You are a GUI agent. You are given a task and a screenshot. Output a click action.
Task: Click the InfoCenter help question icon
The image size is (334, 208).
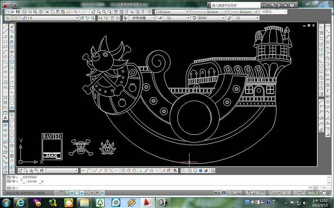(292, 5)
